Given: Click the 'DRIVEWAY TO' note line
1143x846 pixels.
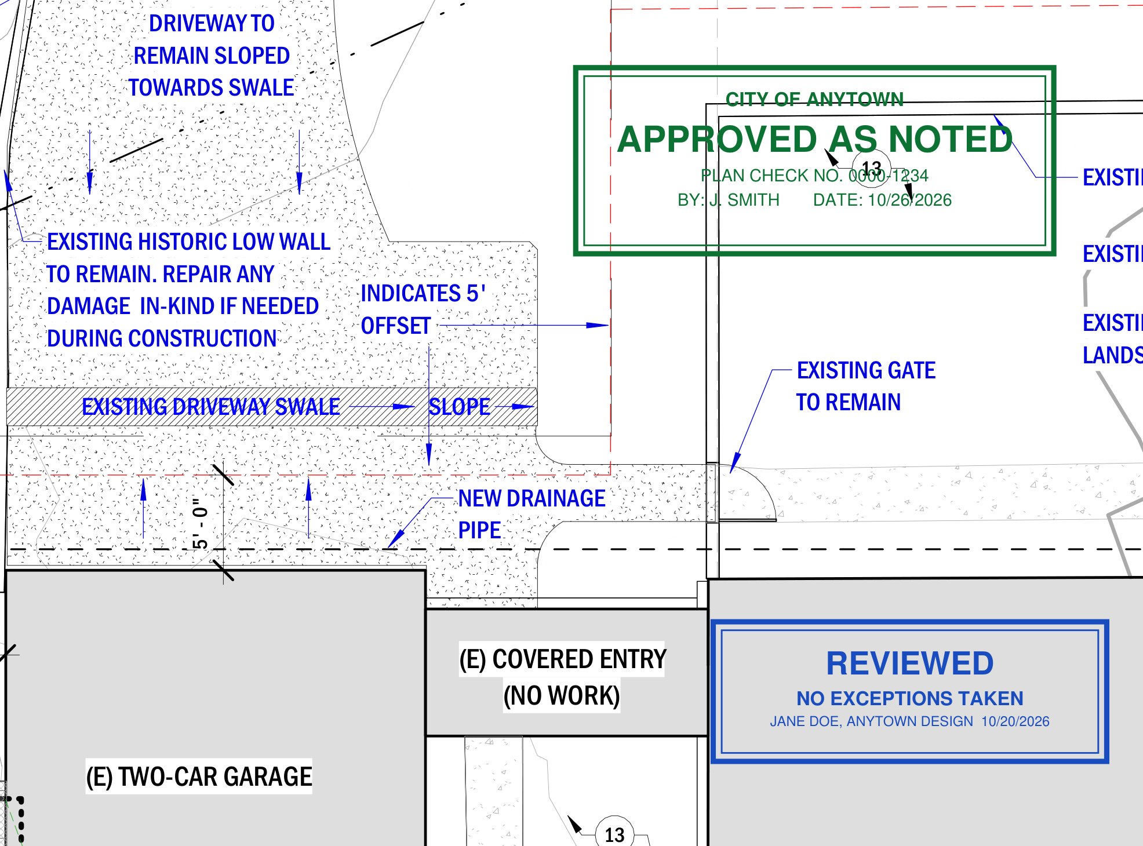Looking at the screenshot, I should [212, 24].
